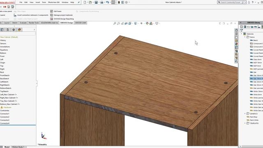
Task: Expand the manager tabs right arrow
Action: 34,30
